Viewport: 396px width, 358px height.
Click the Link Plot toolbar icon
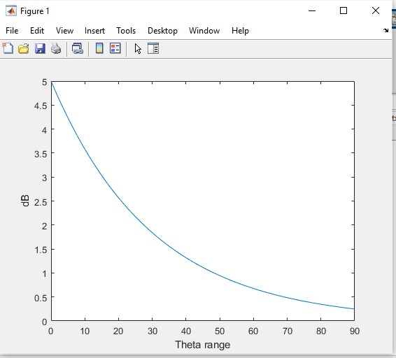click(x=78, y=48)
